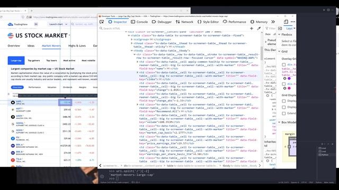The image size is (339, 190).
Task: Open the AAPL ticker link
Action: pyautogui.click(x=19, y=101)
